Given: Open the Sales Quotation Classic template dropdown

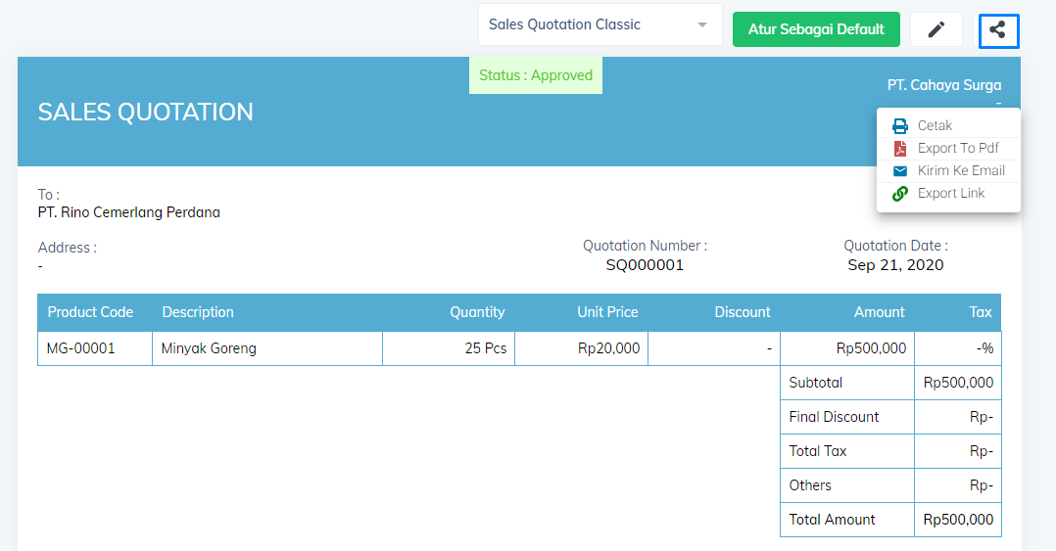Looking at the screenshot, I should click(600, 24).
